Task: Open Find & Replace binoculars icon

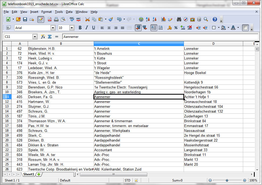Action: coord(179,19)
